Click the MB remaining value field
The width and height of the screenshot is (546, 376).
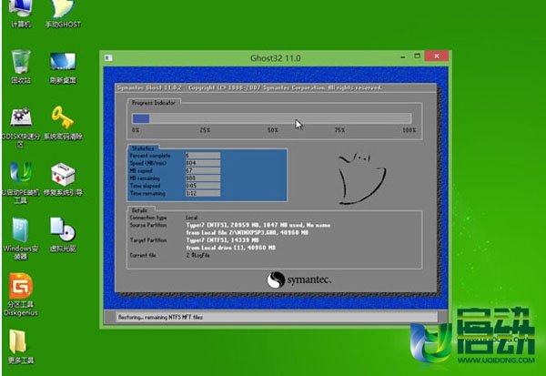pyautogui.click(x=203, y=178)
